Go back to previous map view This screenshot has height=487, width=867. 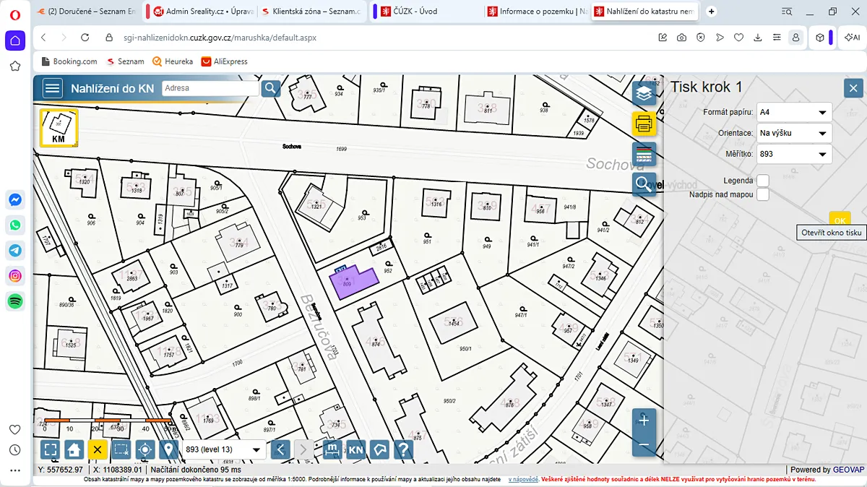(x=280, y=449)
